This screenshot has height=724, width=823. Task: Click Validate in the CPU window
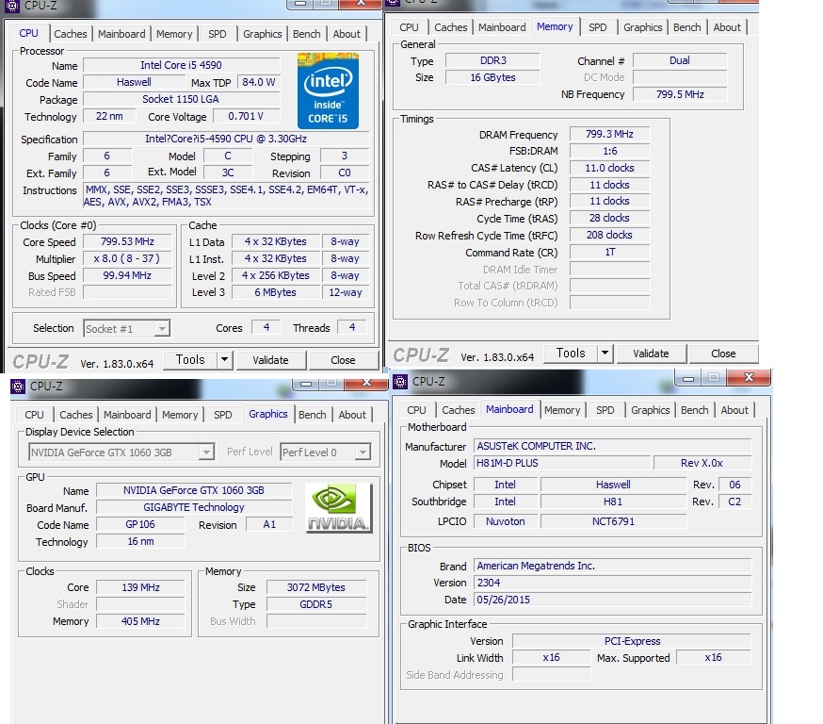[x=270, y=360]
